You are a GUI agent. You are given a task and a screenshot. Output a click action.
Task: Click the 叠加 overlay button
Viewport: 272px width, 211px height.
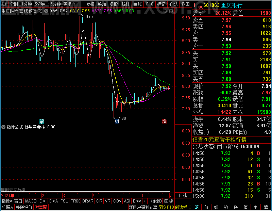(x=102, y=4)
